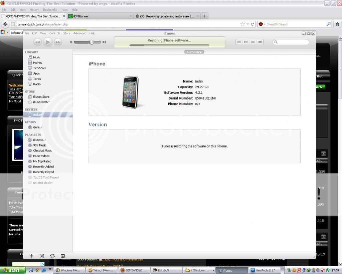Screen dimensions: 342x274
Task: Open the iTunes Help menu
Action: (92, 33)
